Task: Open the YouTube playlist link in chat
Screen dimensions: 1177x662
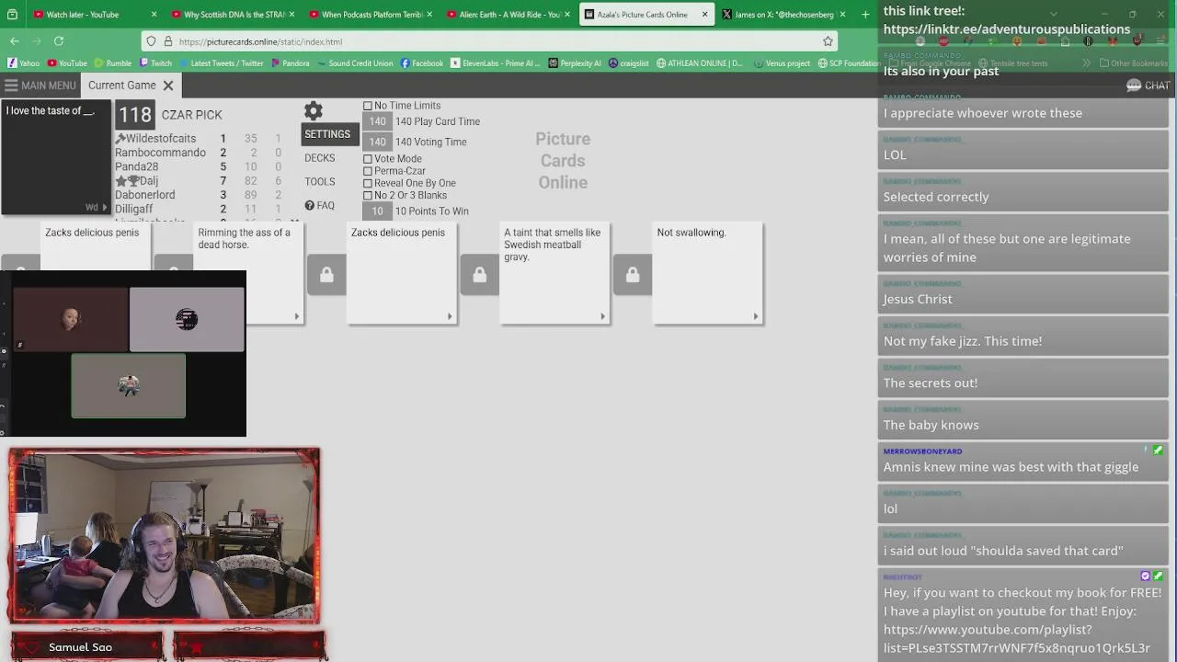Action: point(1016,639)
